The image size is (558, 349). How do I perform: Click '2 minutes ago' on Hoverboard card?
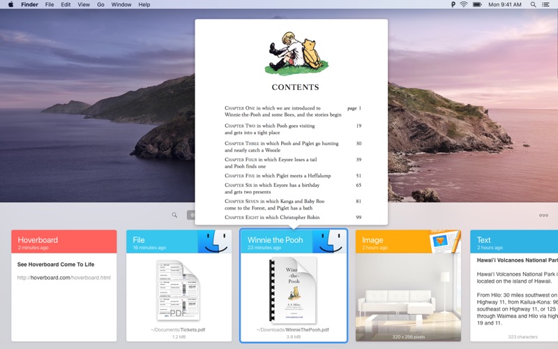[33, 248]
